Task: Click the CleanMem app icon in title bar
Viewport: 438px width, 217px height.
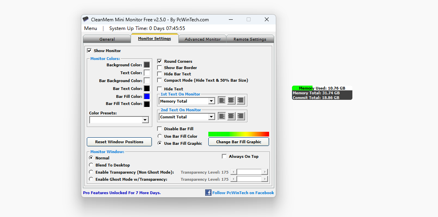Action: coord(86,19)
